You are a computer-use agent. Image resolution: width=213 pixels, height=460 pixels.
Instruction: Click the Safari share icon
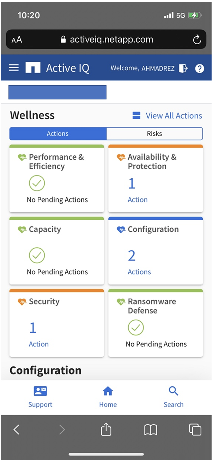[106, 430]
